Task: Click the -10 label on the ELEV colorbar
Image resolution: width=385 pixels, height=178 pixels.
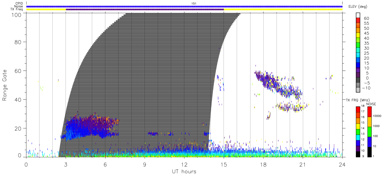Action: (366, 88)
